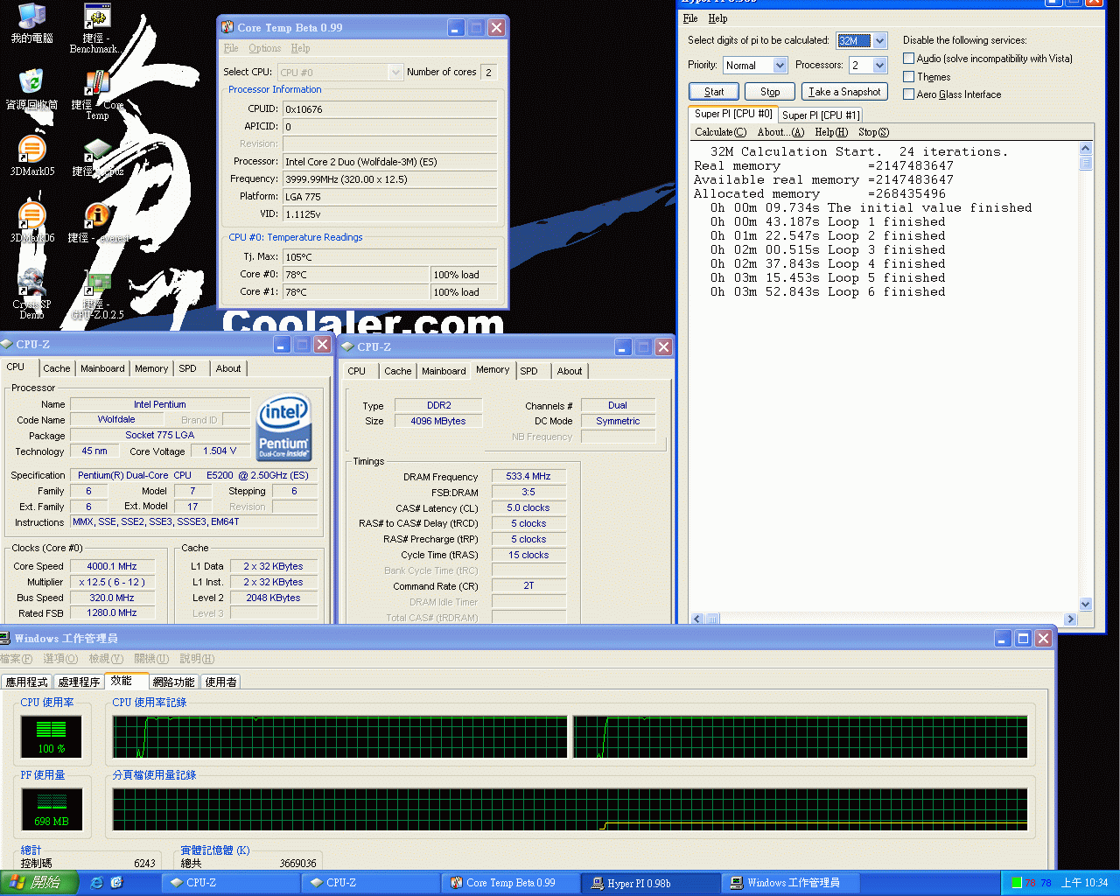The width and height of the screenshot is (1120, 896).
Task: Select the everest shortcut desktop icon
Action: tap(97, 222)
